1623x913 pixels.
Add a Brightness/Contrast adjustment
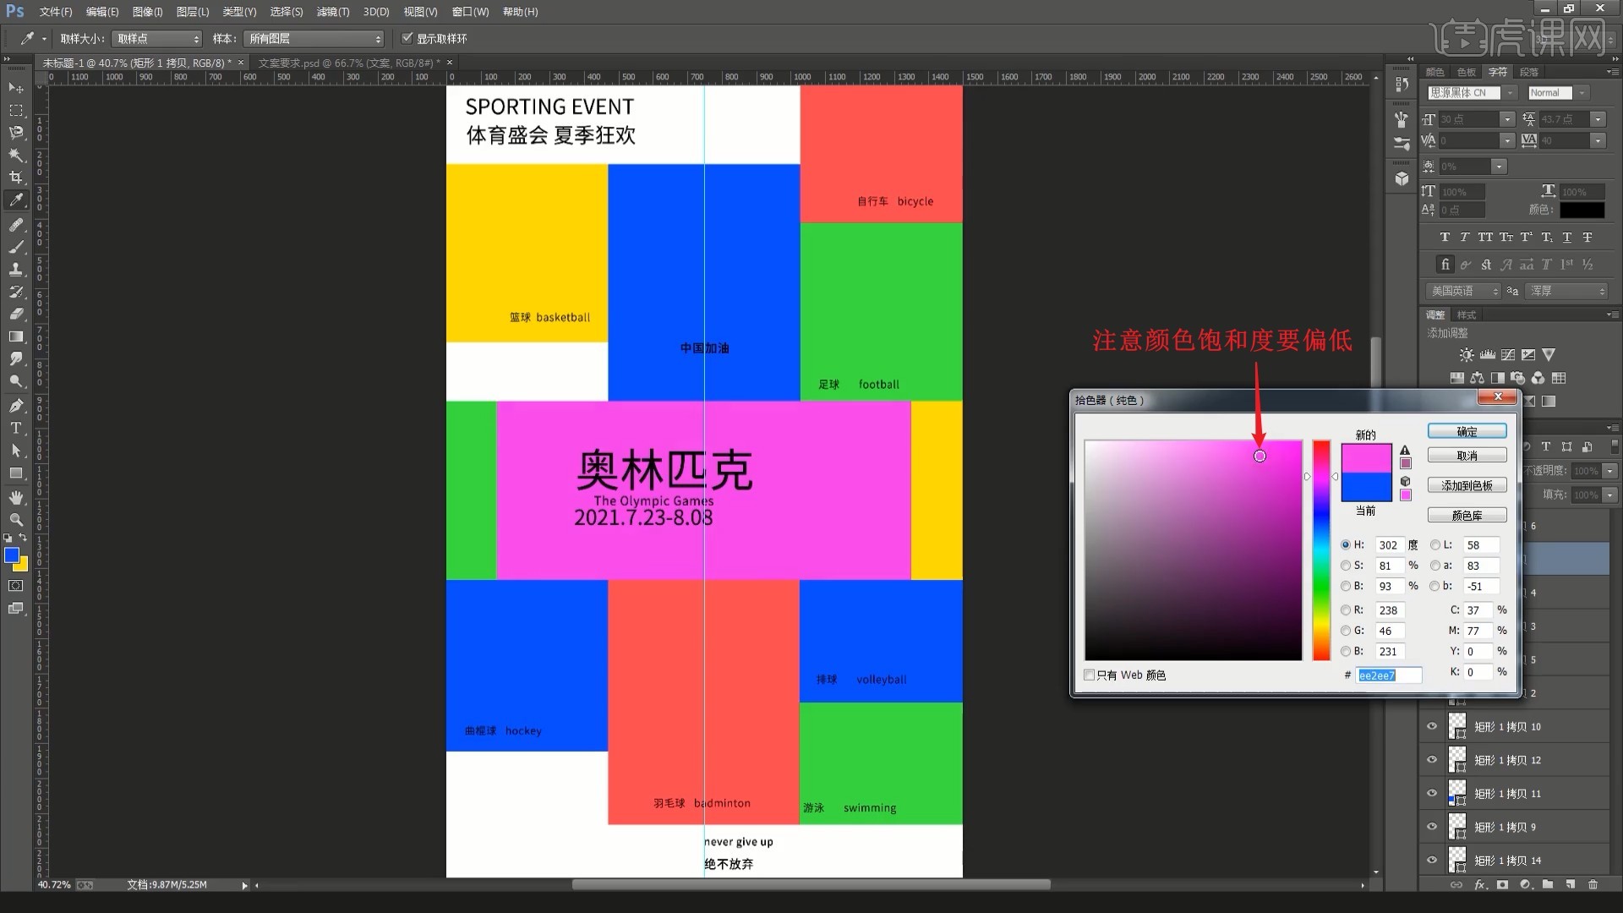coord(1467,355)
